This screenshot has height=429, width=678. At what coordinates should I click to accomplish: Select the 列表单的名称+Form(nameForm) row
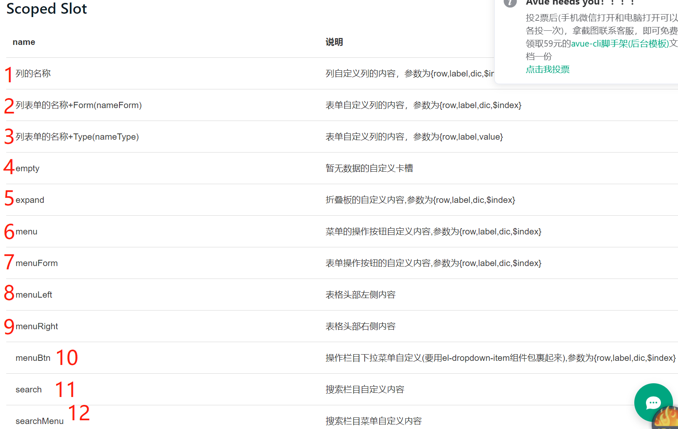click(79, 105)
